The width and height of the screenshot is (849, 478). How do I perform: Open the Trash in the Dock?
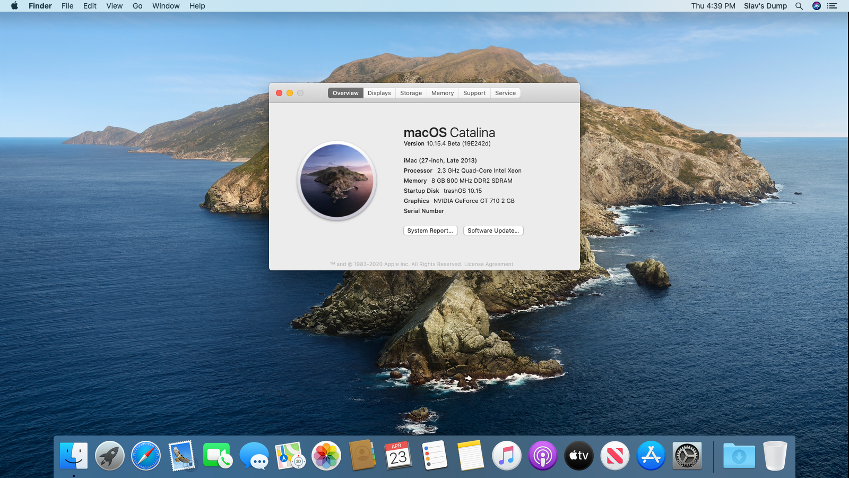775,456
